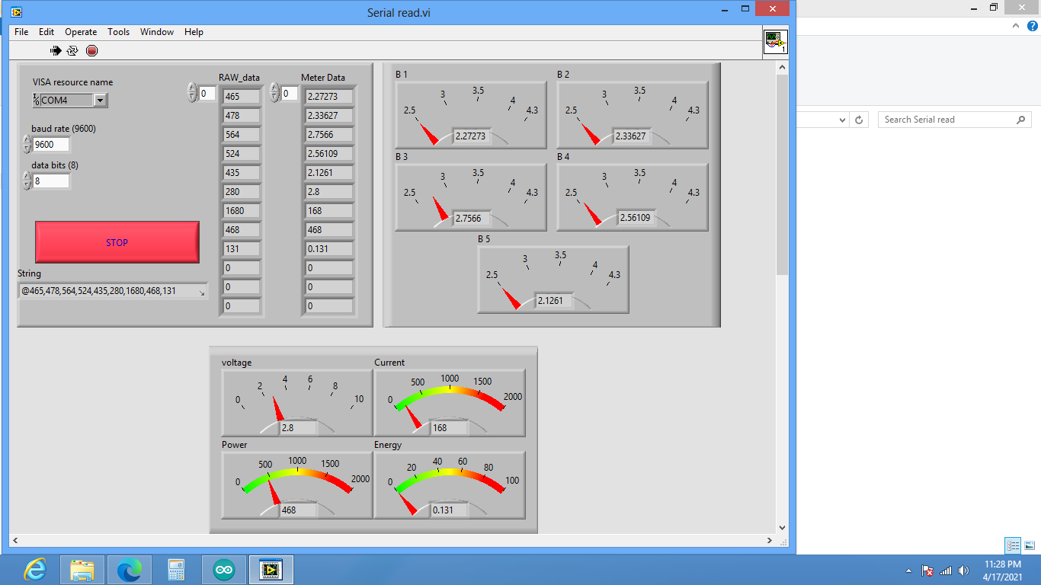The width and height of the screenshot is (1041, 585).
Task: Click the magnifier in the Search Serial read box
Action: (1021, 120)
